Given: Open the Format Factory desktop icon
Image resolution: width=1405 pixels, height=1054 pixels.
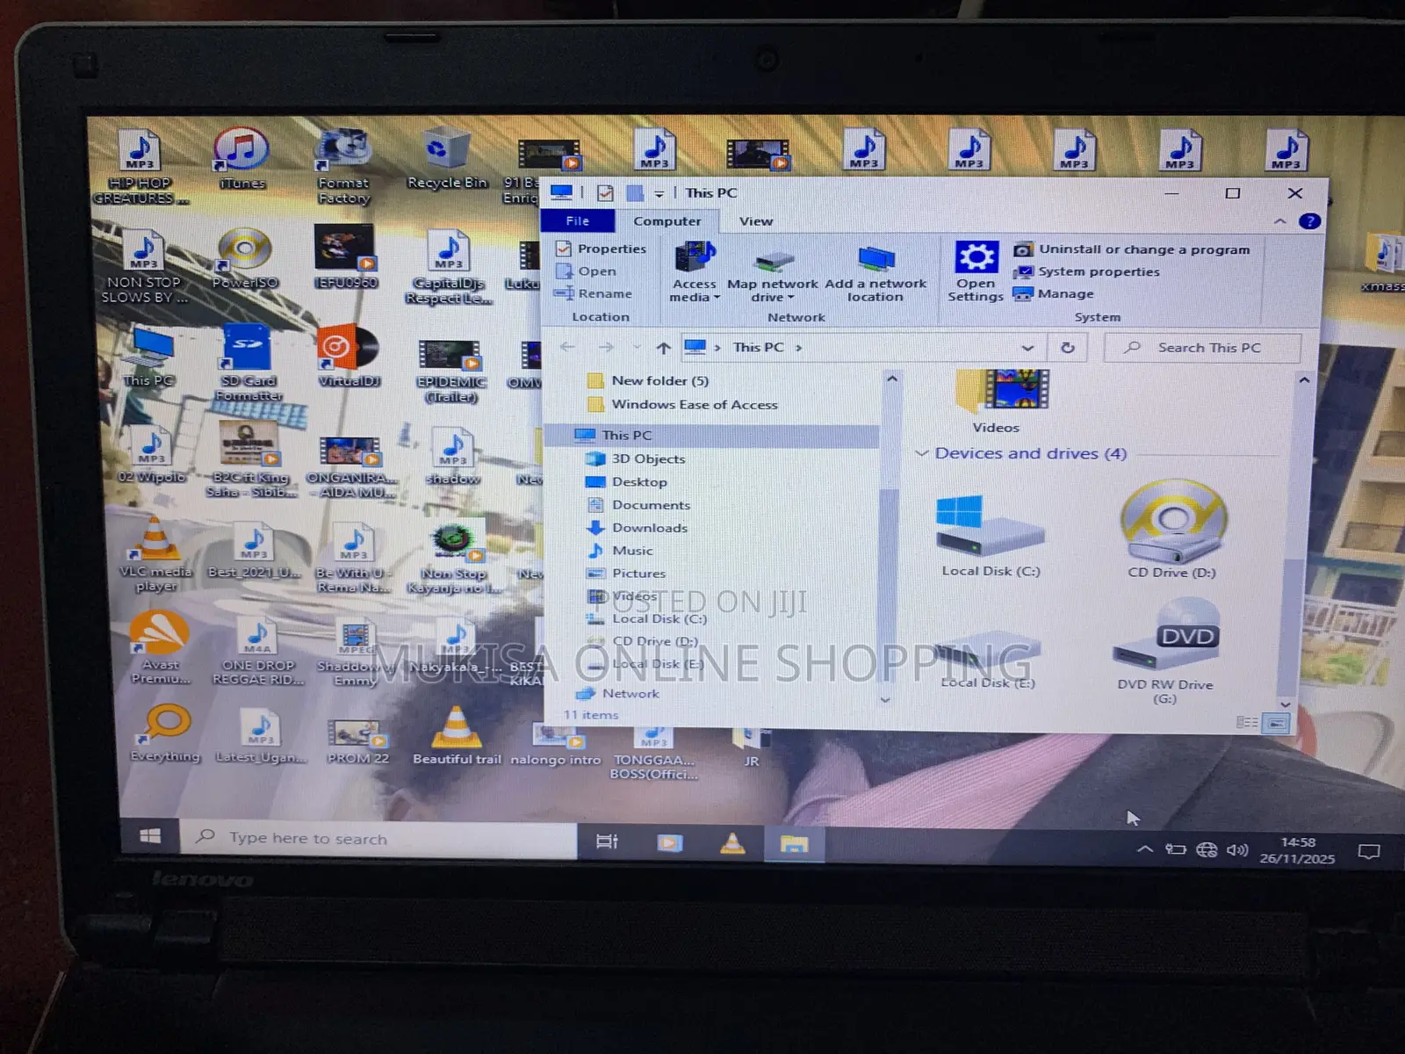Looking at the screenshot, I should pos(343,167).
